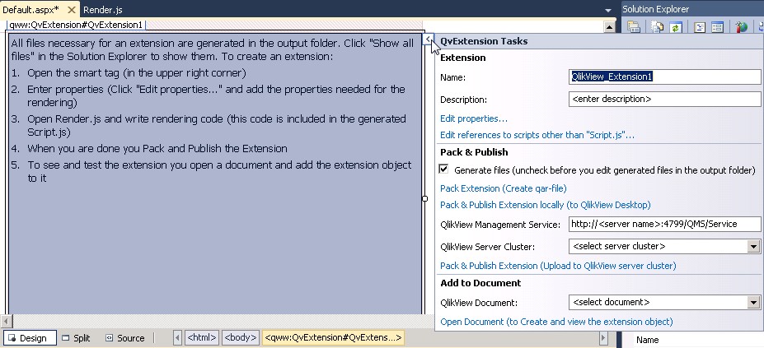Screen dimensions: 764x348
Task: Click Pack & Publish Extension locally link
Action: tap(546, 205)
